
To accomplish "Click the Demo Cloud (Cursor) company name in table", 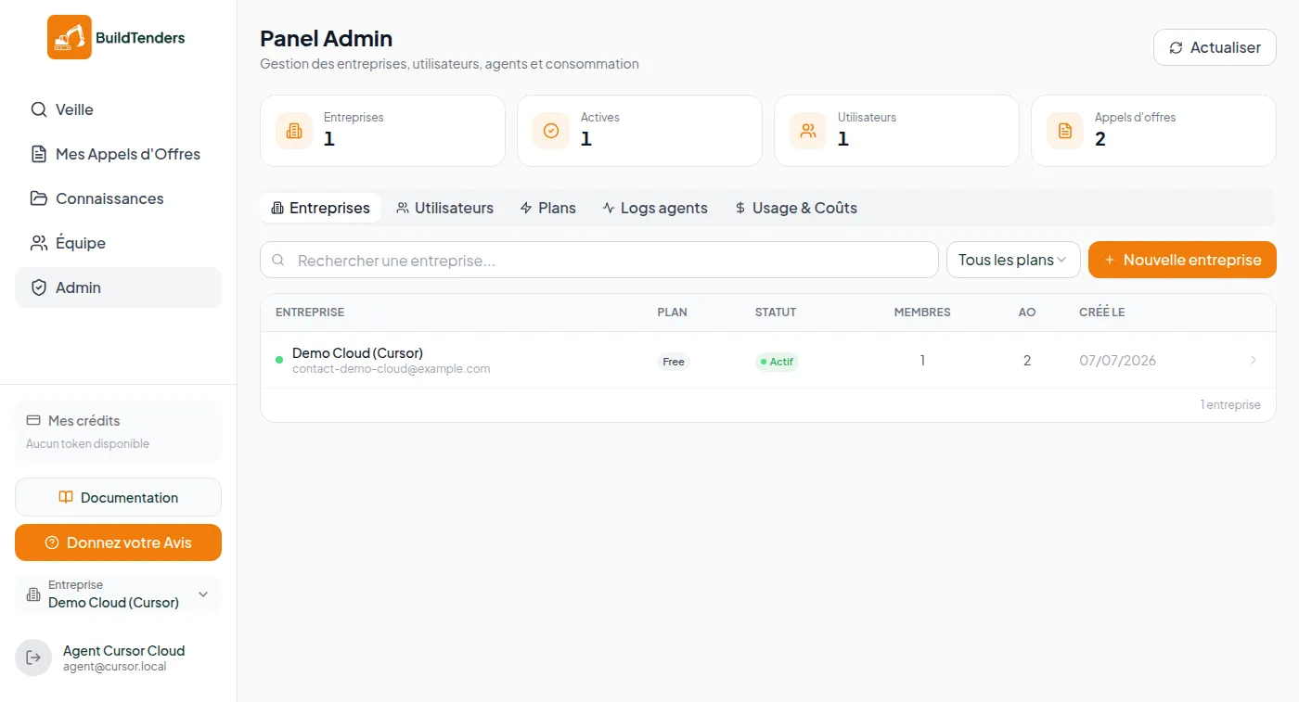I will 357,352.
